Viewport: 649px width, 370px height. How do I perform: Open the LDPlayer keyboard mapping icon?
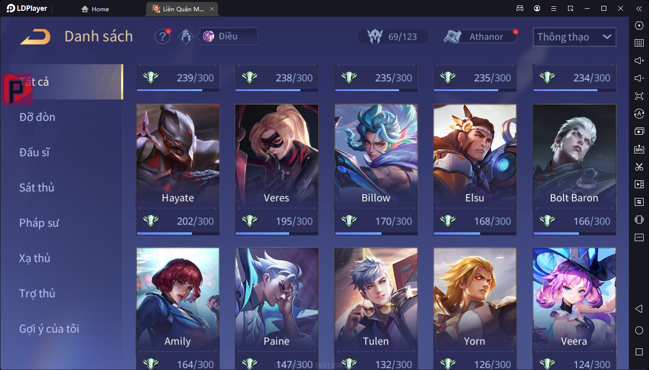click(639, 43)
